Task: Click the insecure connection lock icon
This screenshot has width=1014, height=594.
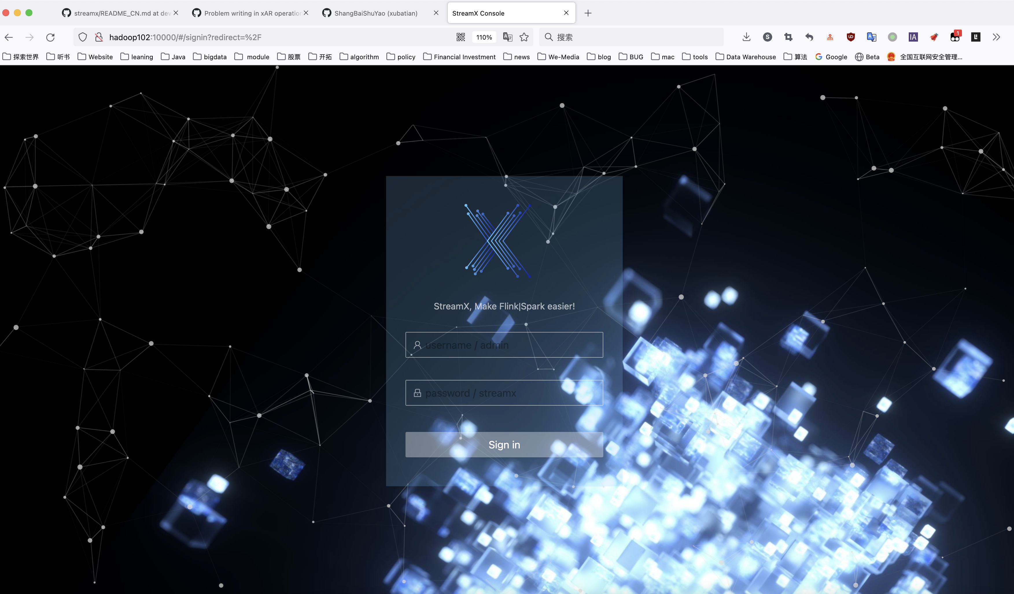Action: [x=99, y=37]
